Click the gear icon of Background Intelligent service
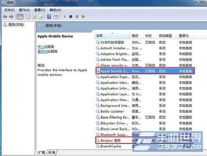 [98, 106]
